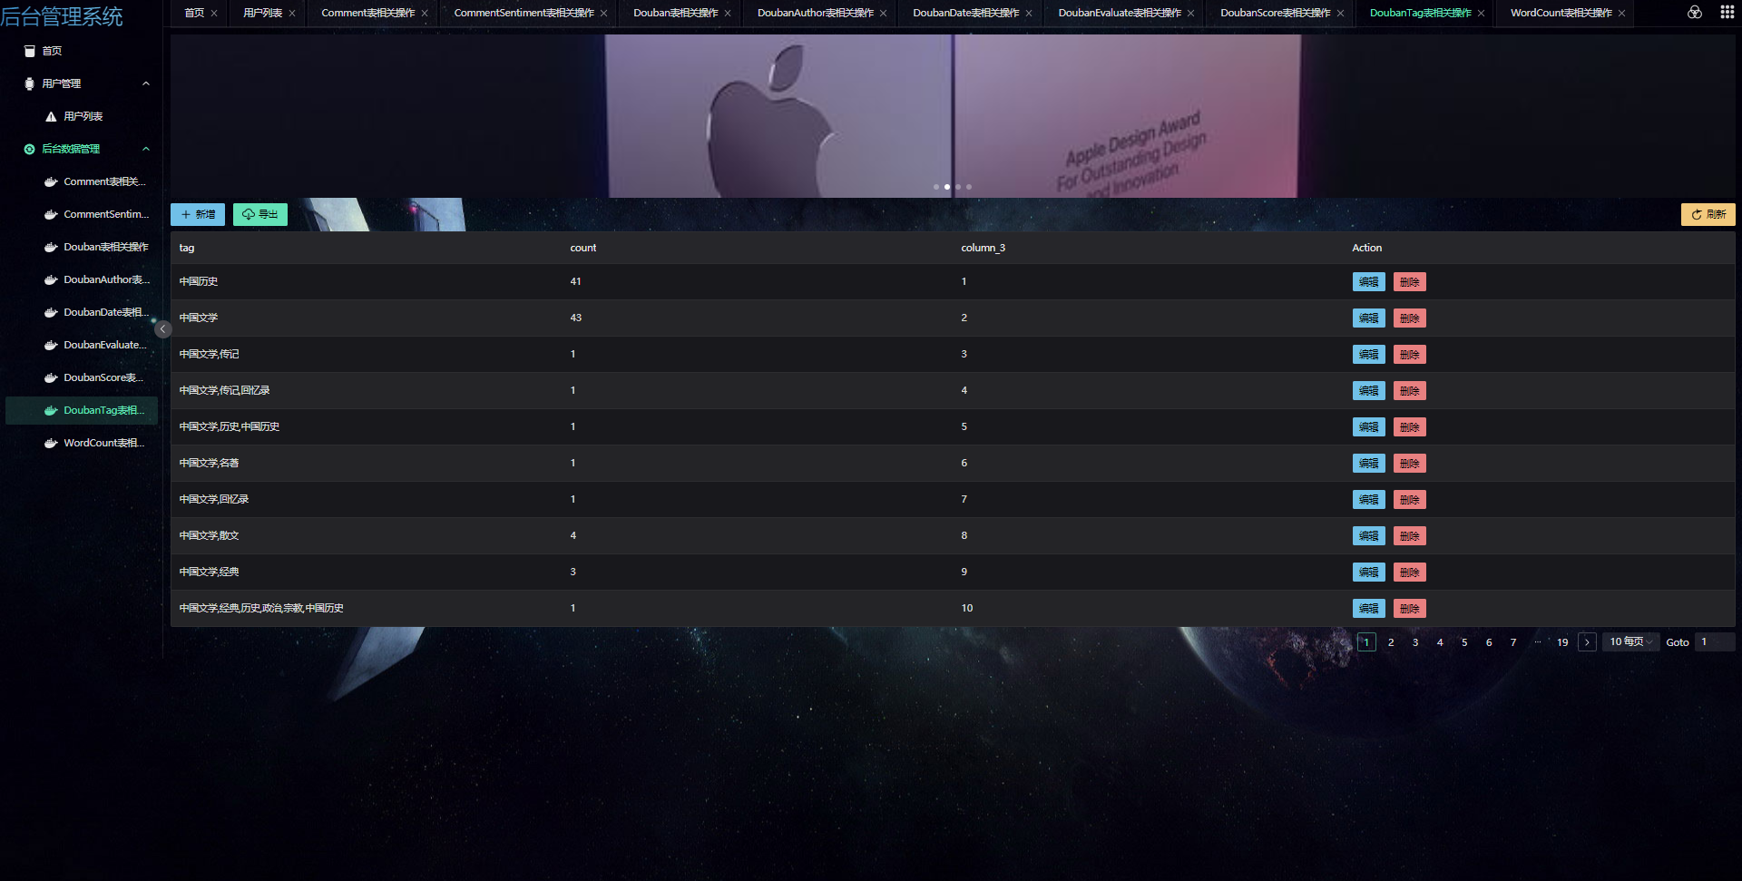Viewport: 1742px width, 881px height.
Task: Click the 用户管理 sidebar icon
Action: (x=30, y=83)
